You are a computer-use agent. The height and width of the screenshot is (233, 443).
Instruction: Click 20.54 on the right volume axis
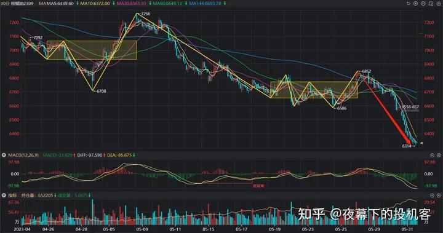429,202
